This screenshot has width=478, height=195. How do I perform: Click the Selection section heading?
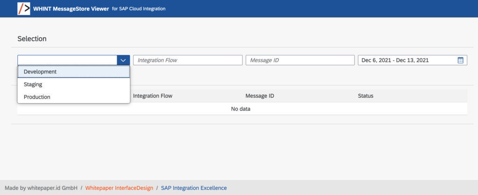(x=32, y=39)
